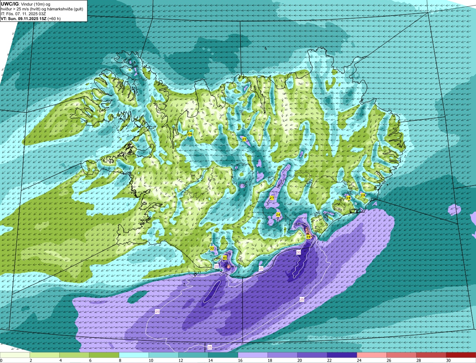This screenshot has width=476, height=363.
Task: Click the 4–6 m/s green legend swatch
Action: [74, 355]
